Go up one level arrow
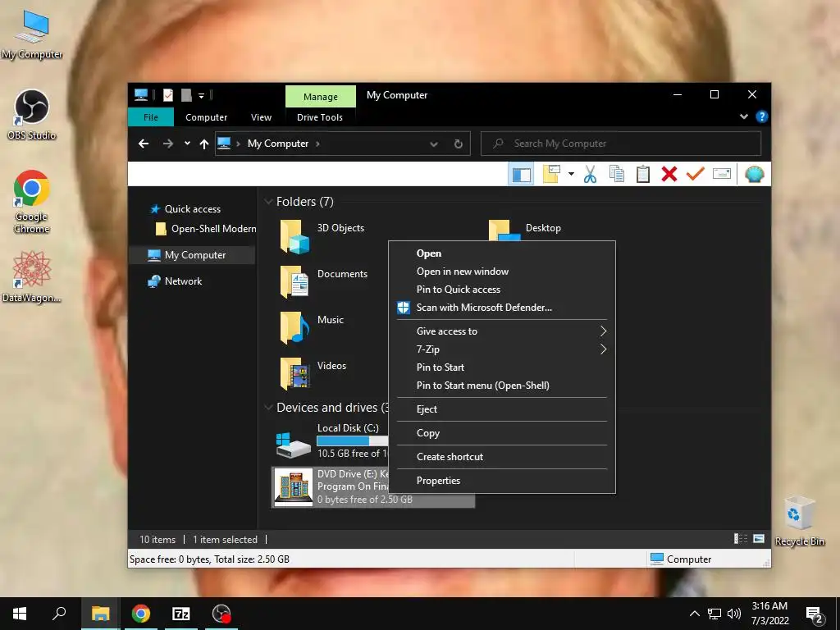Screen dimensions: 840x630 coord(203,144)
